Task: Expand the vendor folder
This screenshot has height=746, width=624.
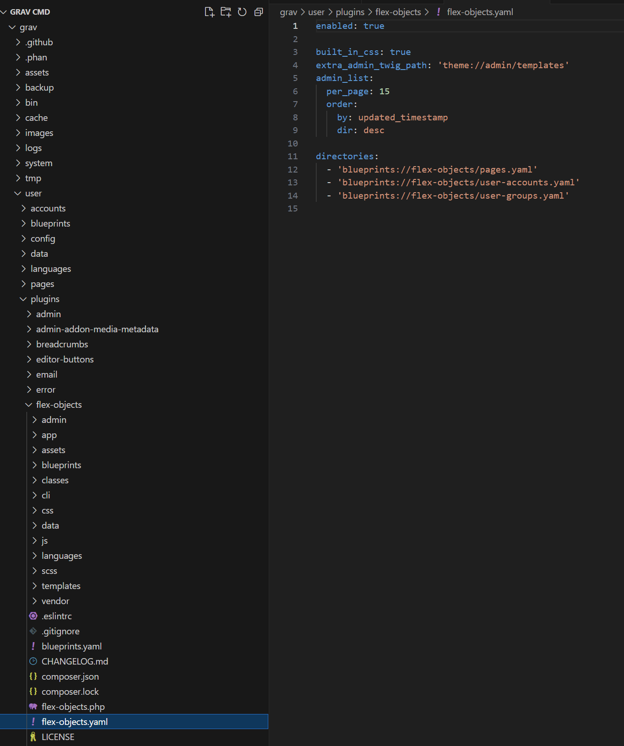Action: click(x=34, y=601)
